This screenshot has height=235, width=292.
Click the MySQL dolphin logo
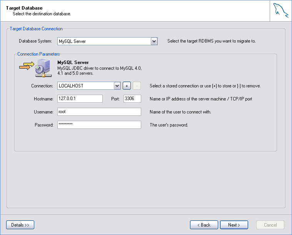281,11
